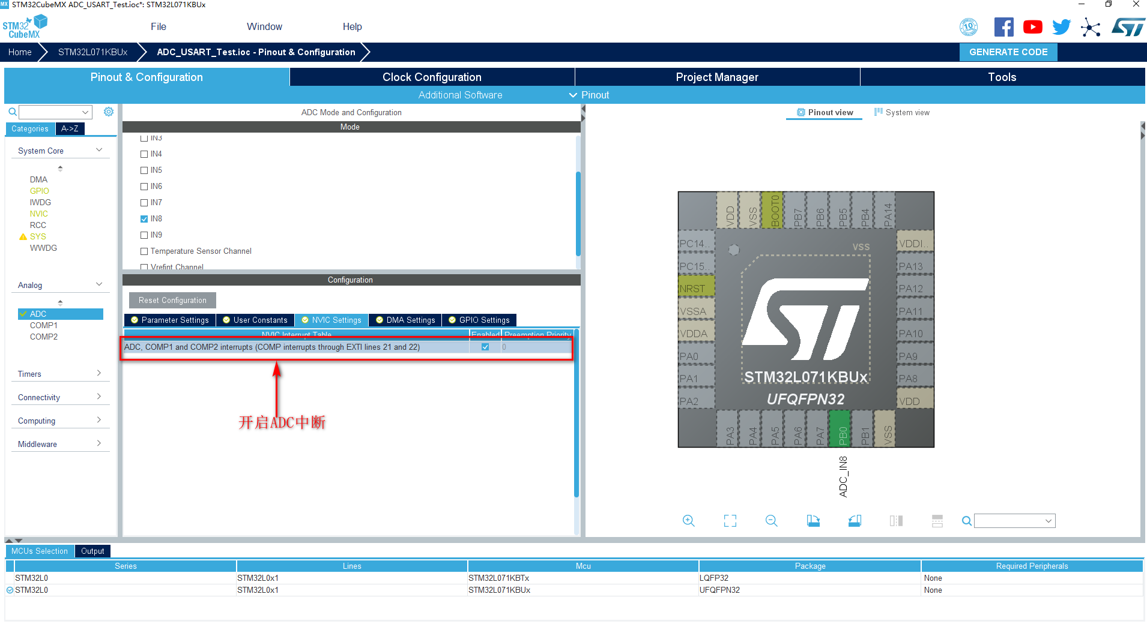1147x627 pixels.
Task: Open the DMA Settings tab
Action: pyautogui.click(x=405, y=320)
